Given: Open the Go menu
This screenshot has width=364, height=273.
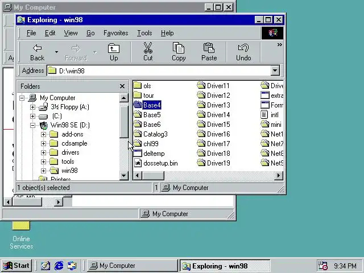Looking at the screenshot, I should [x=90, y=33].
